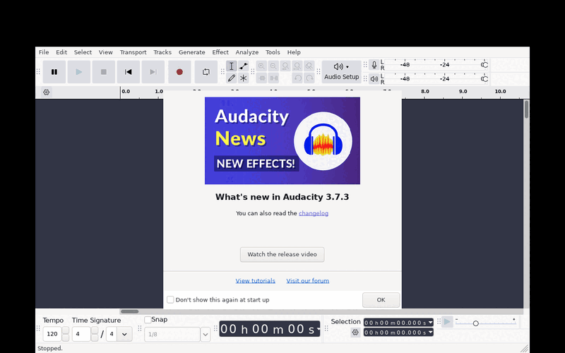565x353 pixels.
Task: Open the Select menu
Action: click(x=83, y=52)
